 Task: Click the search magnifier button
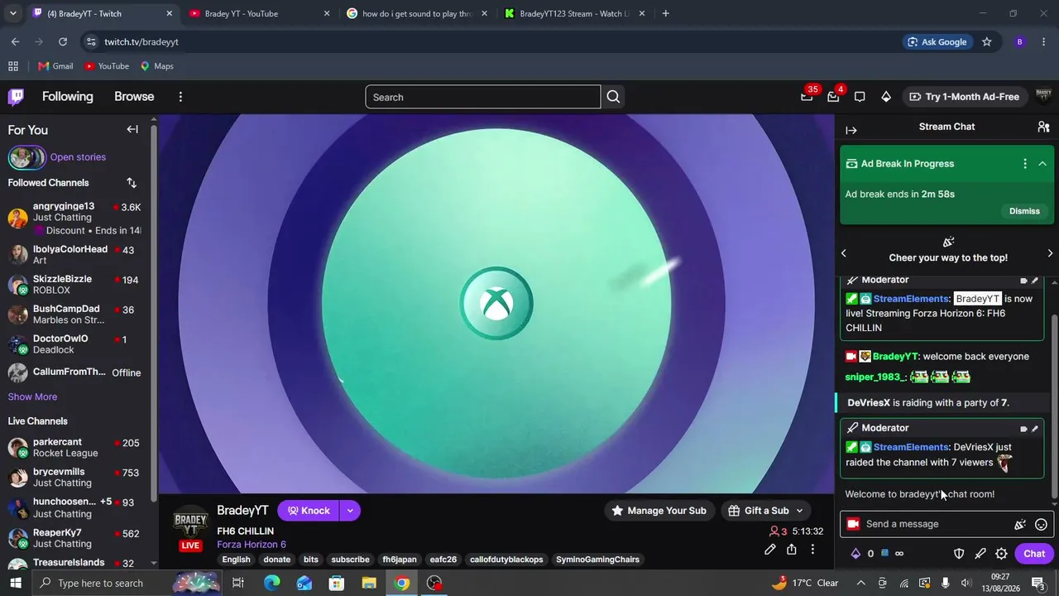[613, 97]
